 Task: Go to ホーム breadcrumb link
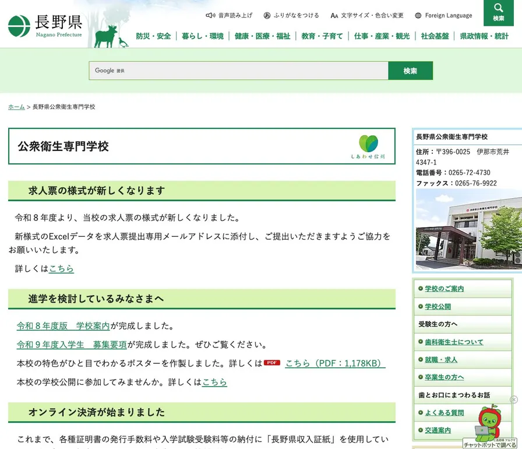(16, 107)
